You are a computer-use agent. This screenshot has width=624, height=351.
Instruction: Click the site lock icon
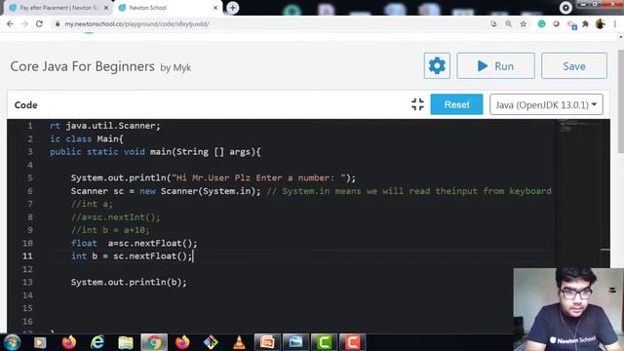58,23
